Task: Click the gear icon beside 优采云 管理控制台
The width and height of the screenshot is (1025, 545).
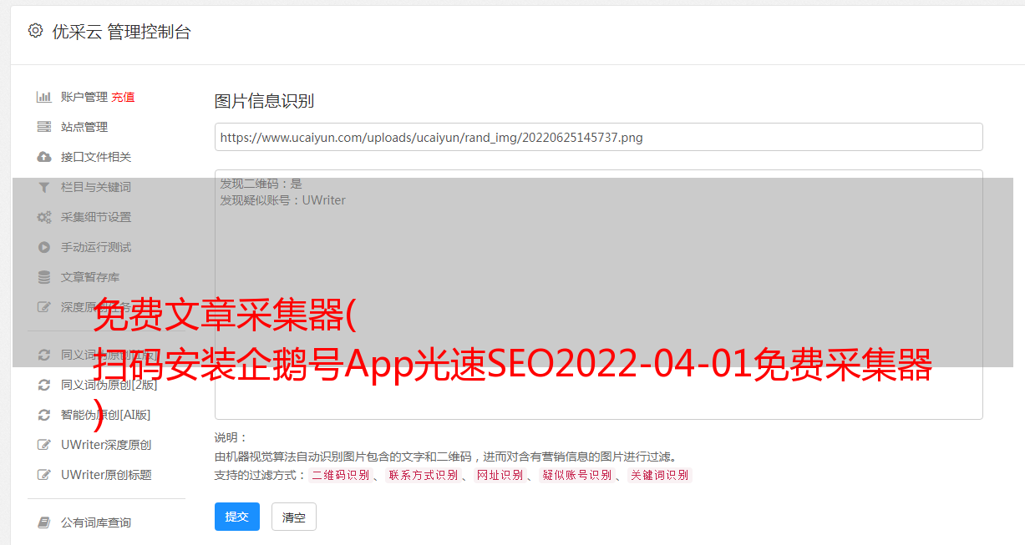Action: pos(35,31)
